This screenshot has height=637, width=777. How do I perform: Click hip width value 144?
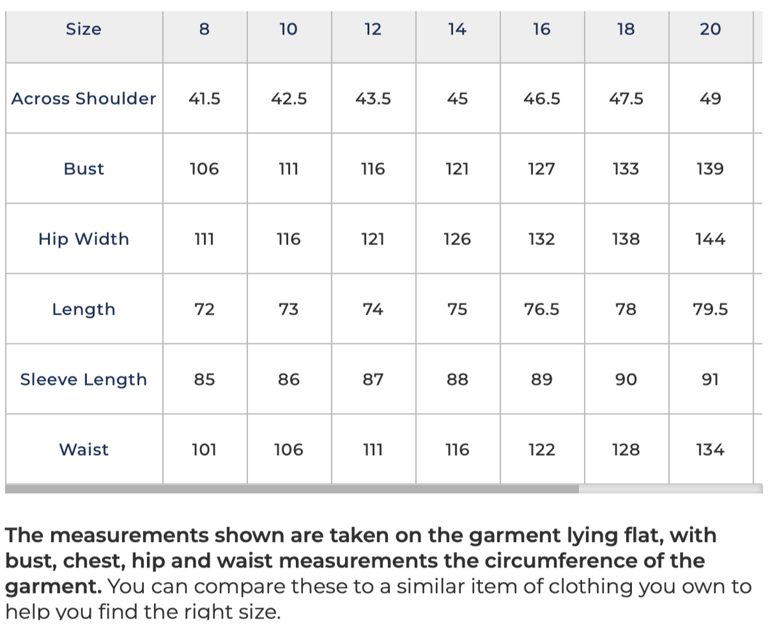pyautogui.click(x=710, y=239)
